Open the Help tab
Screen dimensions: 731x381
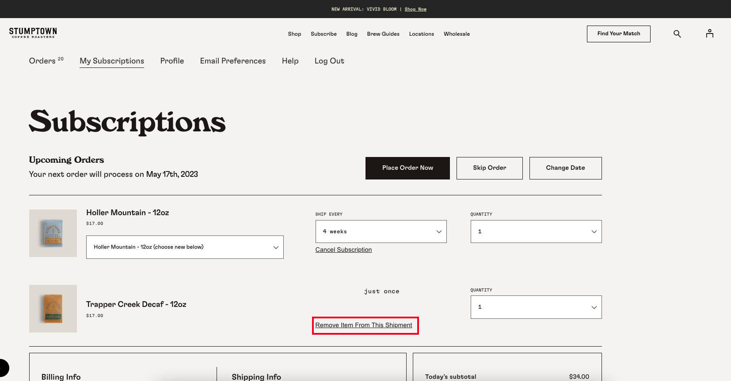(290, 61)
